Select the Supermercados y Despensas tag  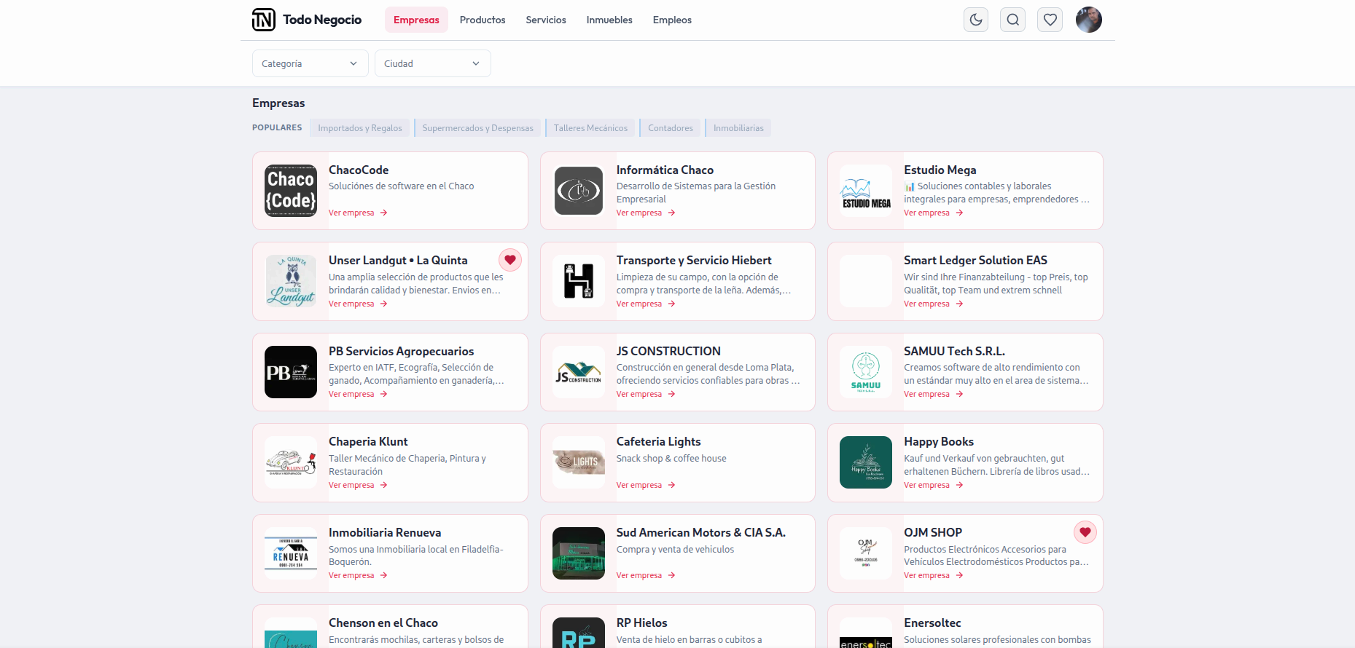tap(477, 128)
